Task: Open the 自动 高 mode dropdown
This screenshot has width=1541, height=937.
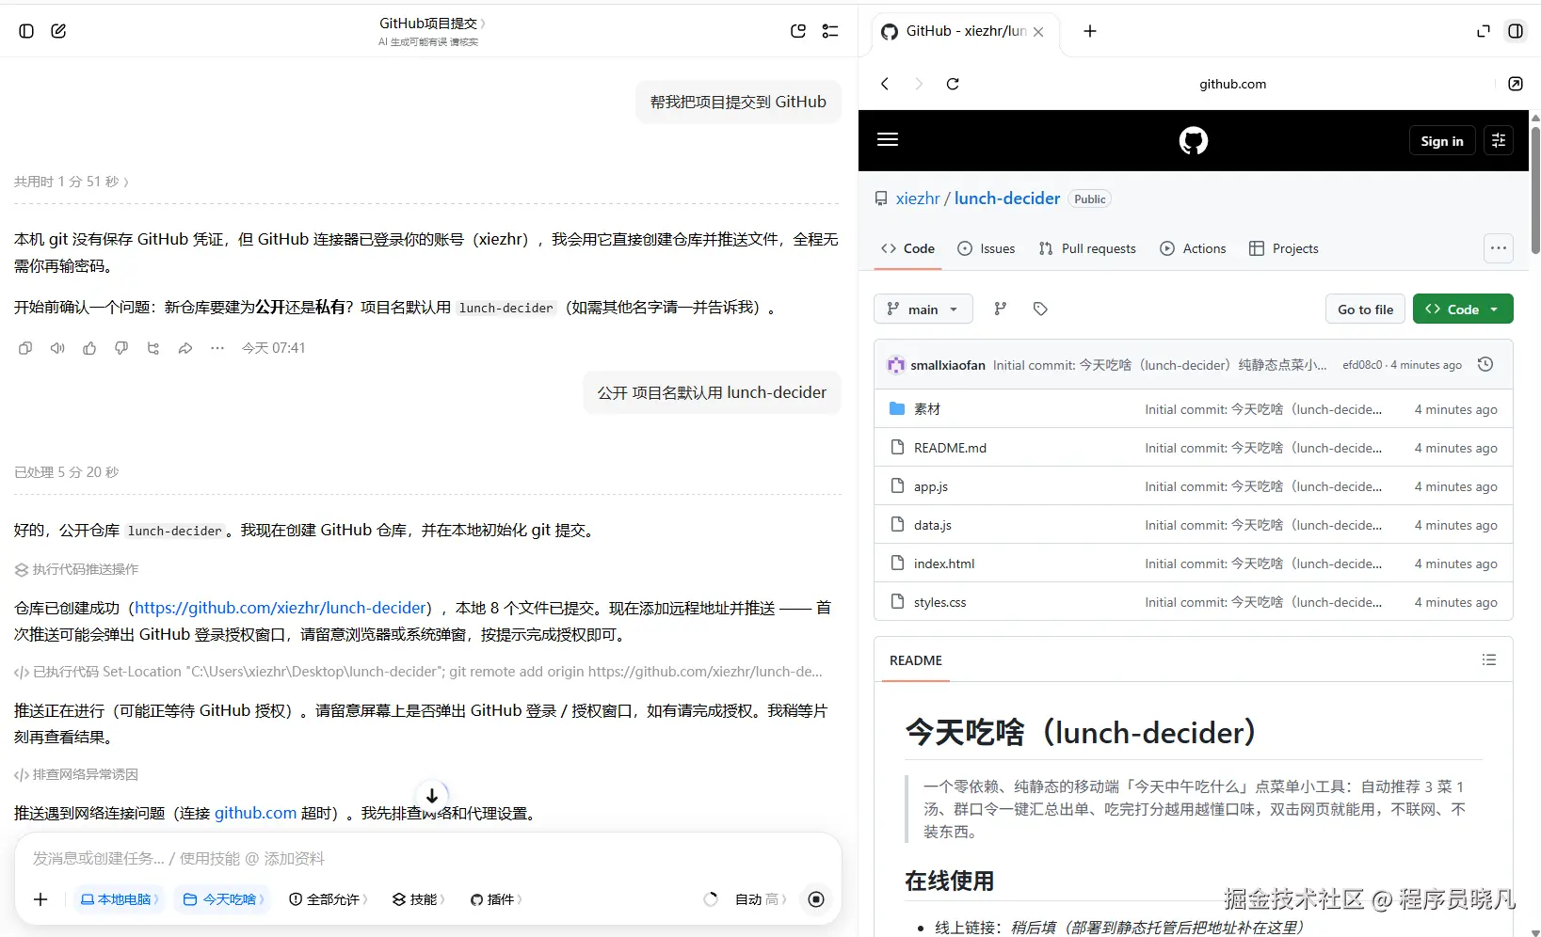Action: 761,899
